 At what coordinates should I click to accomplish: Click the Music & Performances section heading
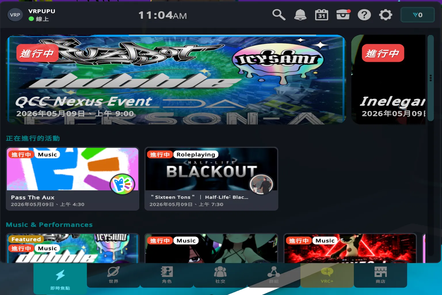click(49, 225)
